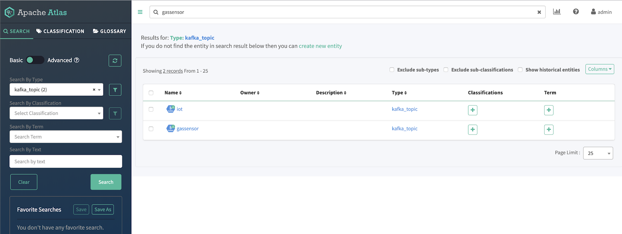622x234 pixels.
Task: Switch to the GLOSSARY tab
Action: click(110, 31)
